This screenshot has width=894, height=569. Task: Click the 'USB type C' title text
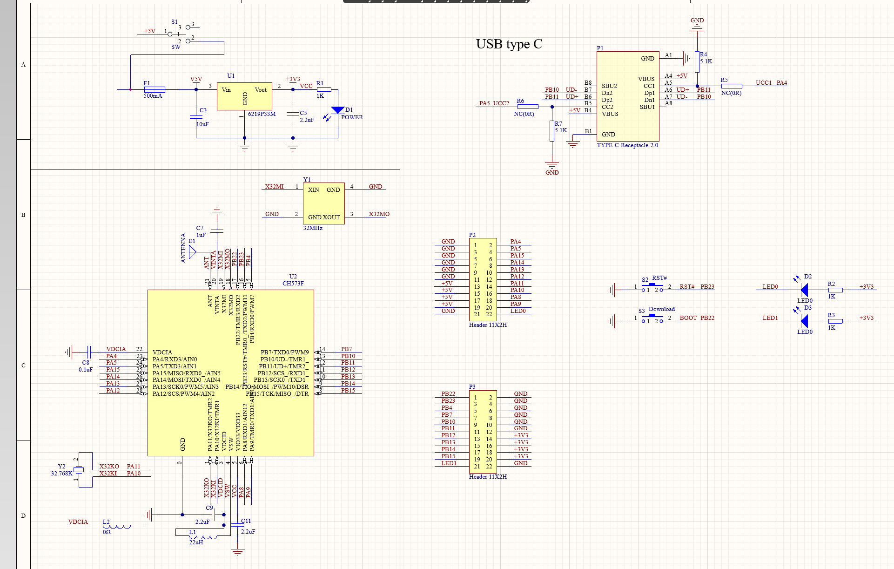coord(509,44)
